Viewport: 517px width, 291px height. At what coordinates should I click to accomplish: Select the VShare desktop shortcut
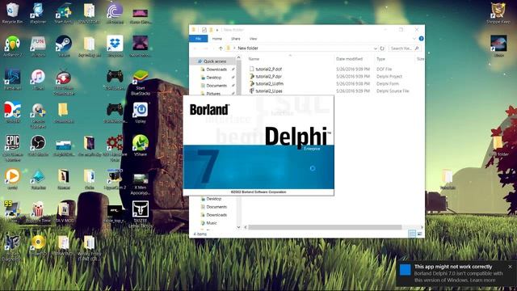click(x=141, y=145)
